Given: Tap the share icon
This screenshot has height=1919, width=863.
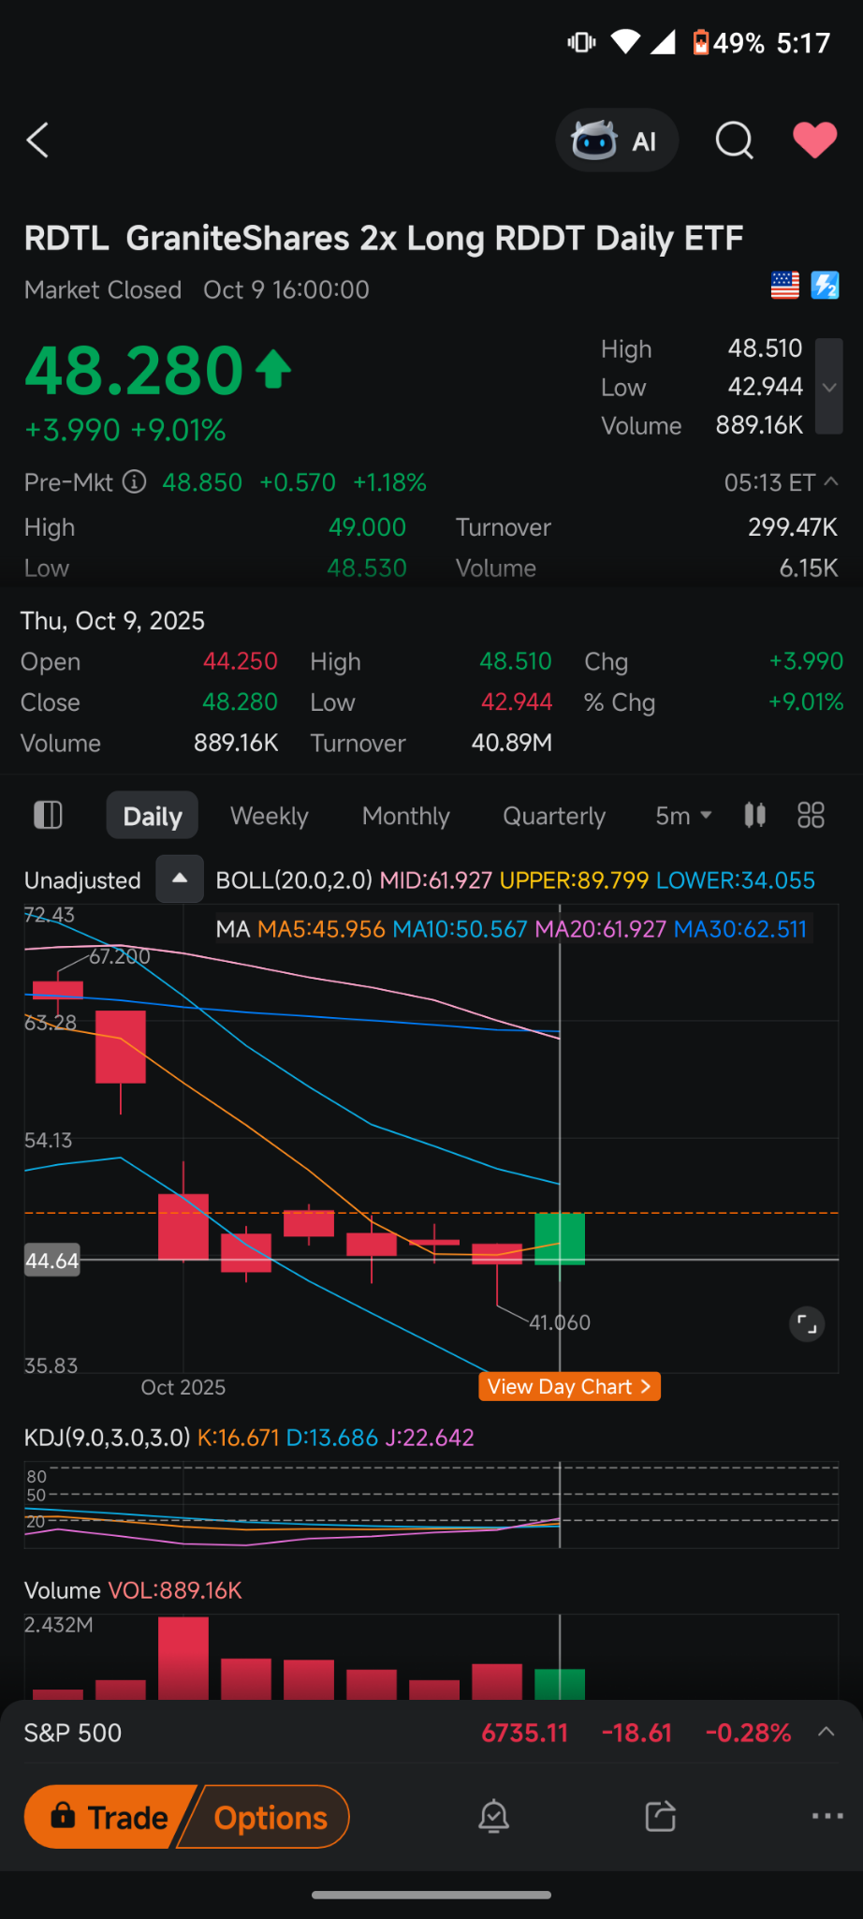Looking at the screenshot, I should tap(660, 1817).
